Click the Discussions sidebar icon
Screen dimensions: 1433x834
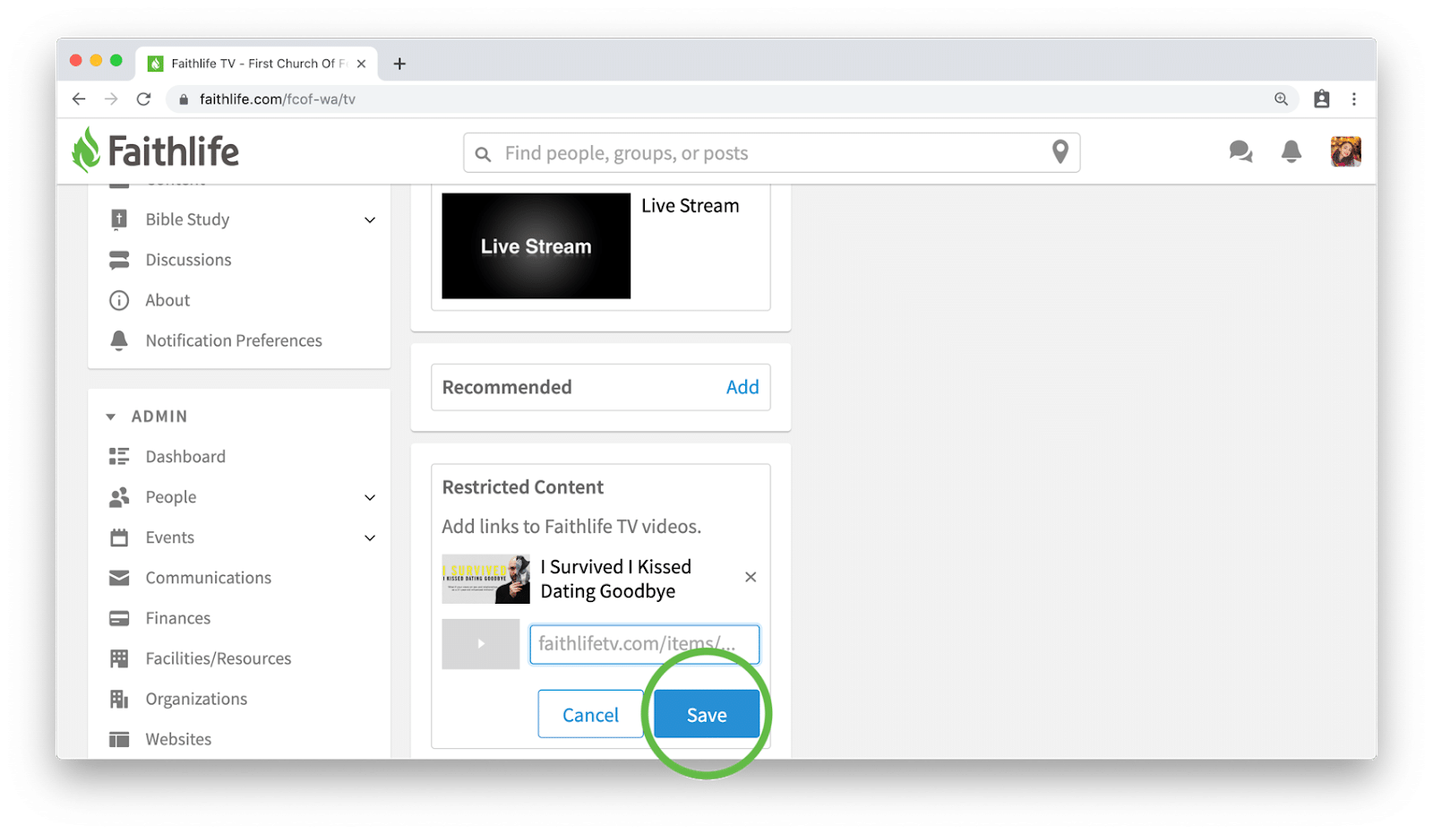118,260
